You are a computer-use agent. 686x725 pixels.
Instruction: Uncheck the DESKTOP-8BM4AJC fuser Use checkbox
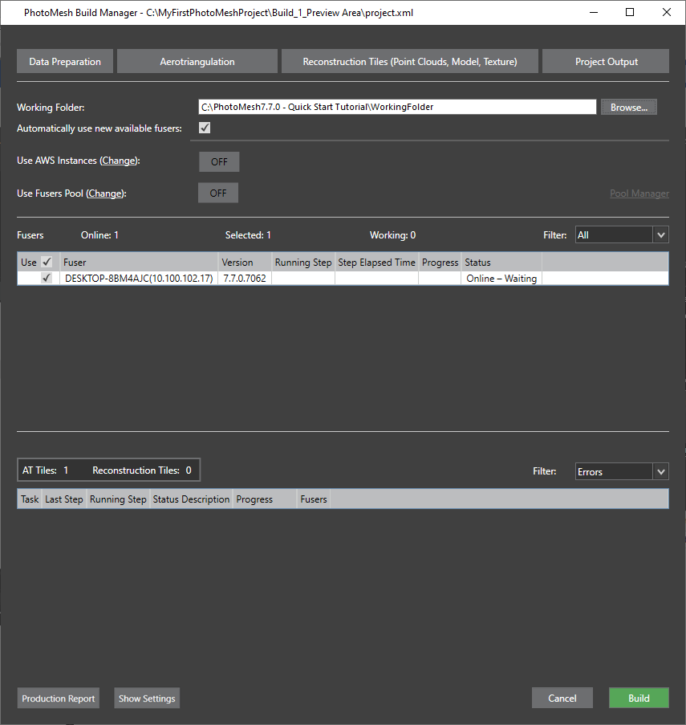pyautogui.click(x=47, y=278)
